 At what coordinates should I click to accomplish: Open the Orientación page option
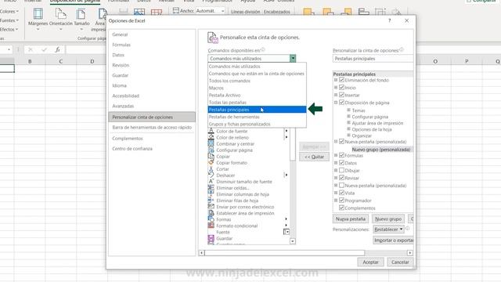[x=61, y=19]
